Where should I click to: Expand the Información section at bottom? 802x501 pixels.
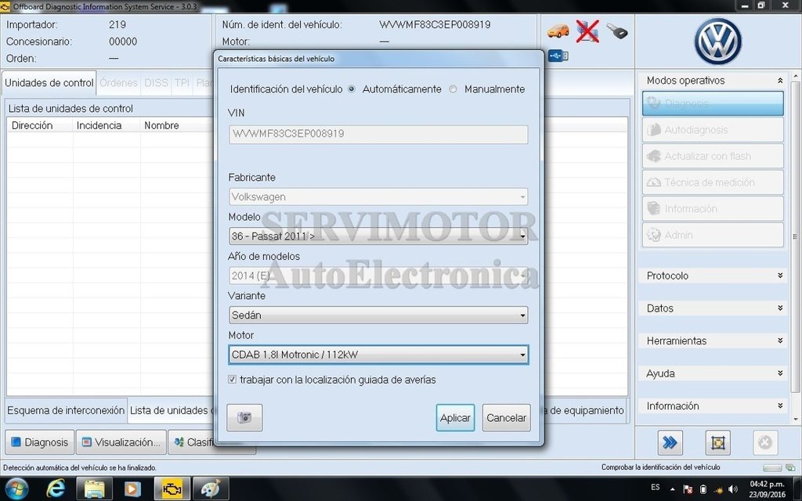[x=713, y=406]
